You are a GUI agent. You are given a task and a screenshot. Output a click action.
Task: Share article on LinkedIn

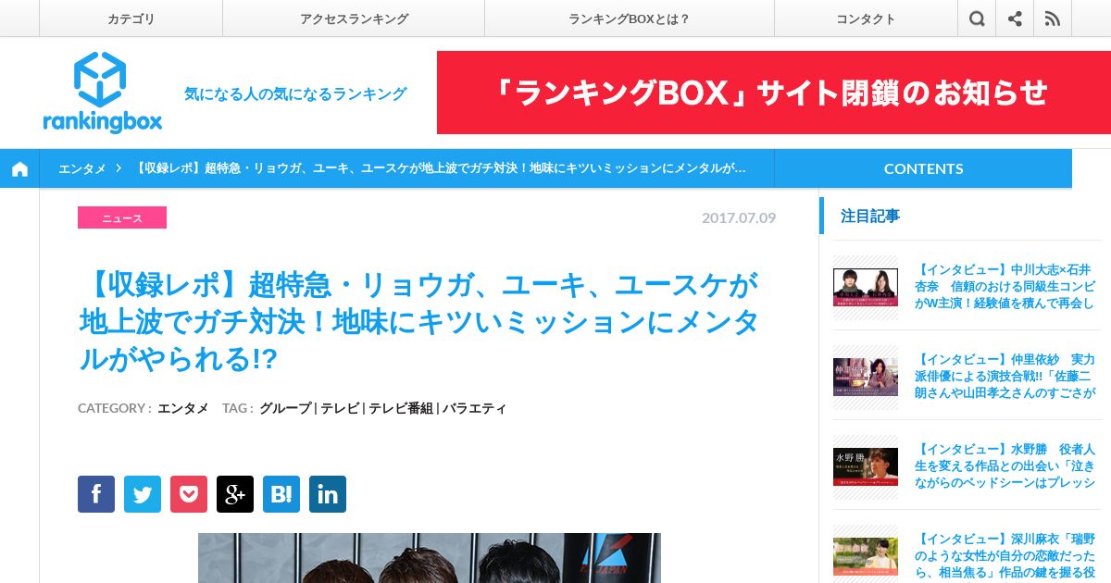pyautogui.click(x=328, y=494)
